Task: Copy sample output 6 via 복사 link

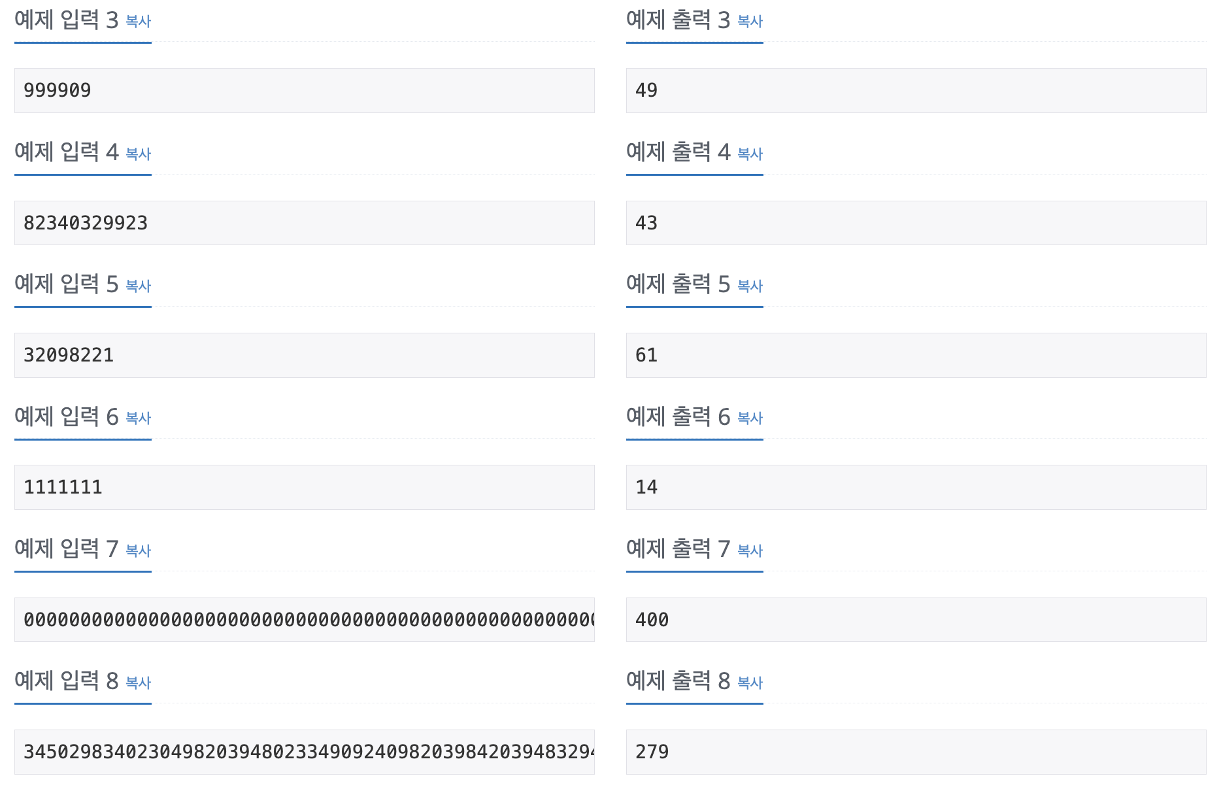Action: click(750, 419)
